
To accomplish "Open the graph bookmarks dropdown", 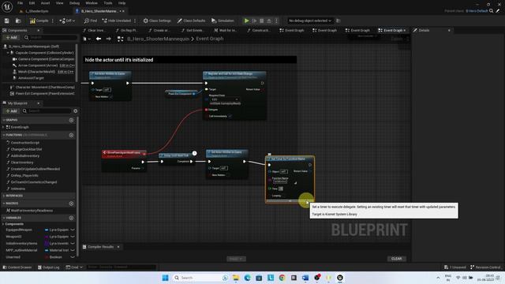I will click(87, 39).
